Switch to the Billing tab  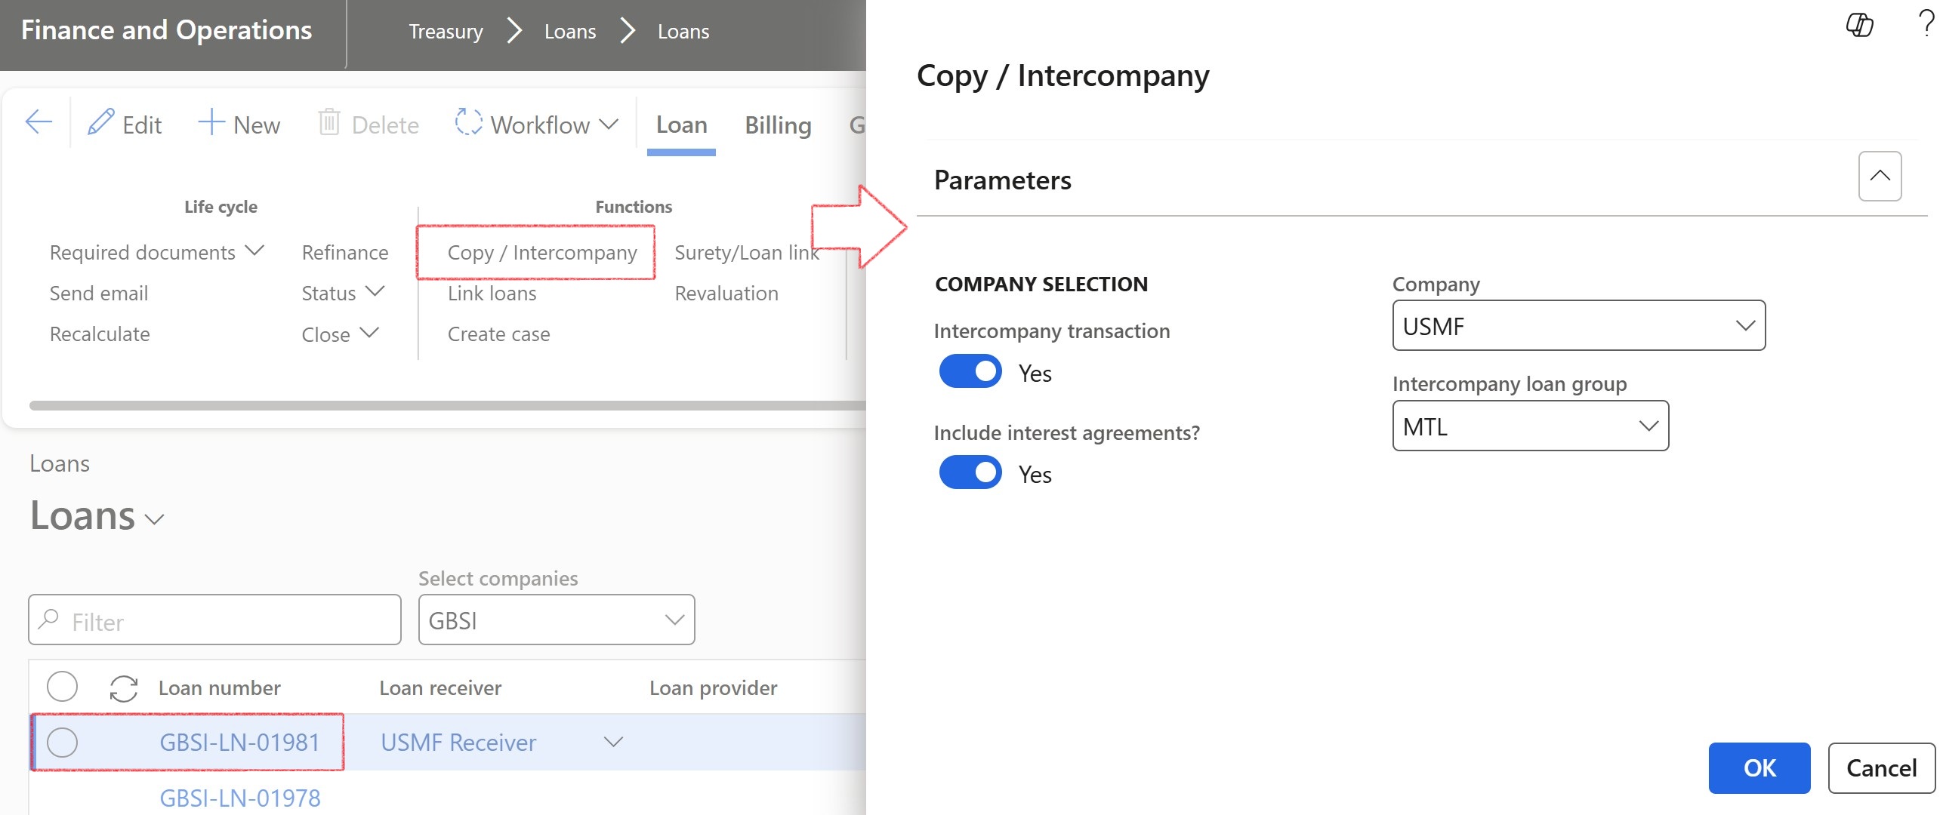tap(778, 125)
